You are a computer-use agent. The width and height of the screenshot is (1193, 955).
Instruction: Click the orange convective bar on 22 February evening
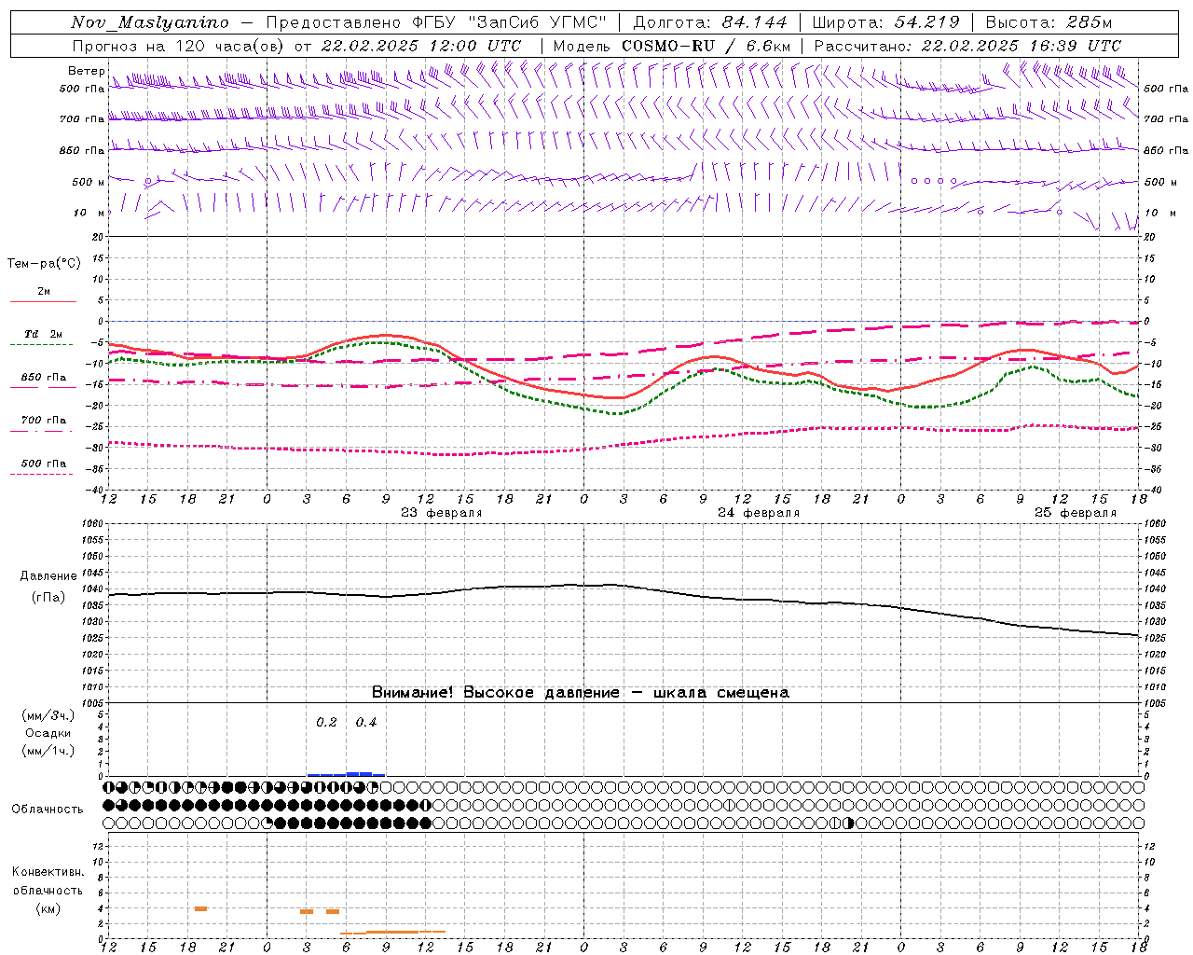(200, 908)
